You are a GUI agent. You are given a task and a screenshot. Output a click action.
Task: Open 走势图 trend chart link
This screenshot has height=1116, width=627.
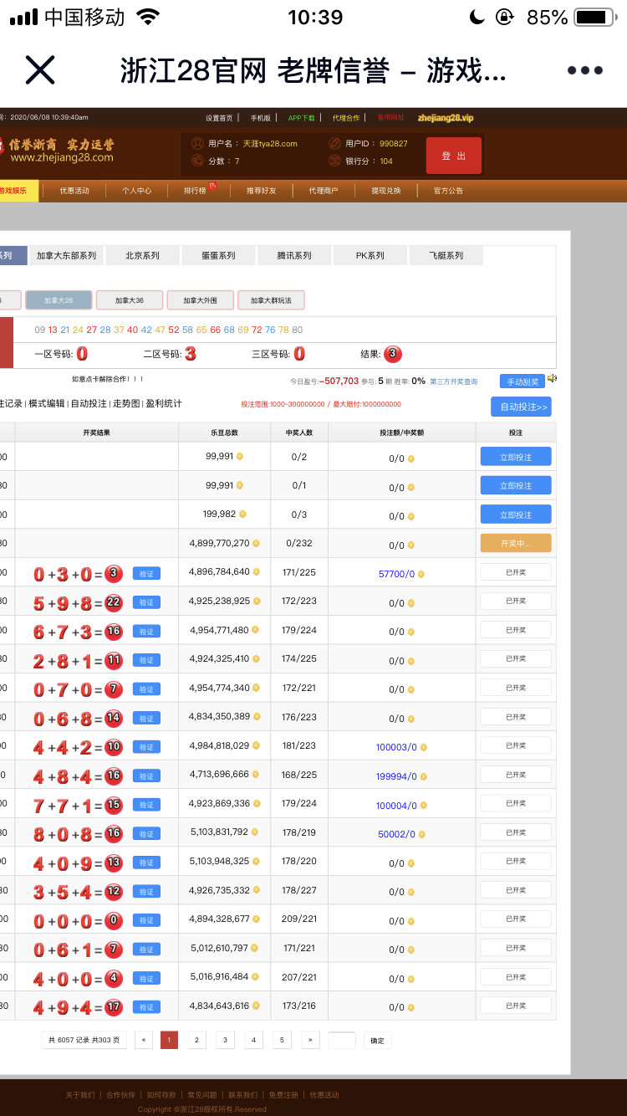click(x=125, y=403)
